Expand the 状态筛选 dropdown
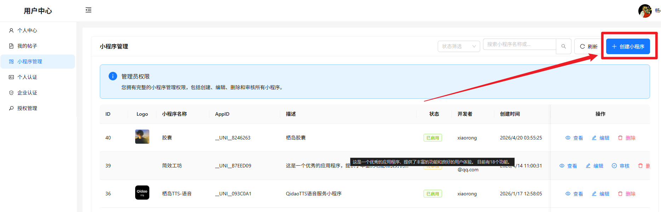The image size is (661, 212). [459, 46]
